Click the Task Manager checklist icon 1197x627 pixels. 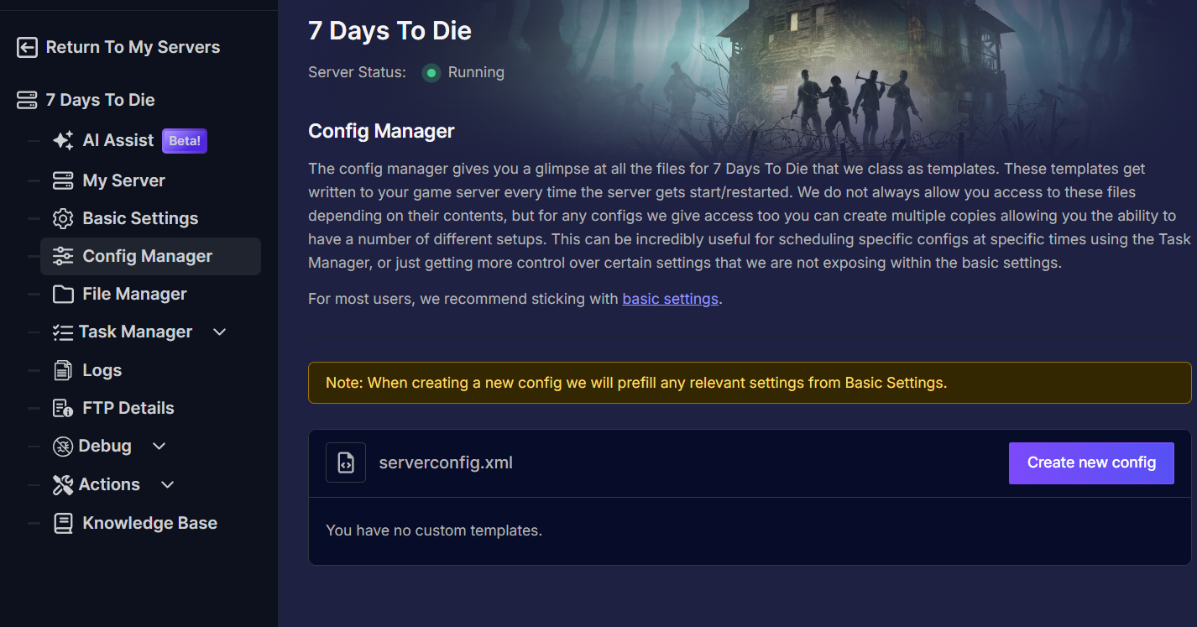(63, 332)
